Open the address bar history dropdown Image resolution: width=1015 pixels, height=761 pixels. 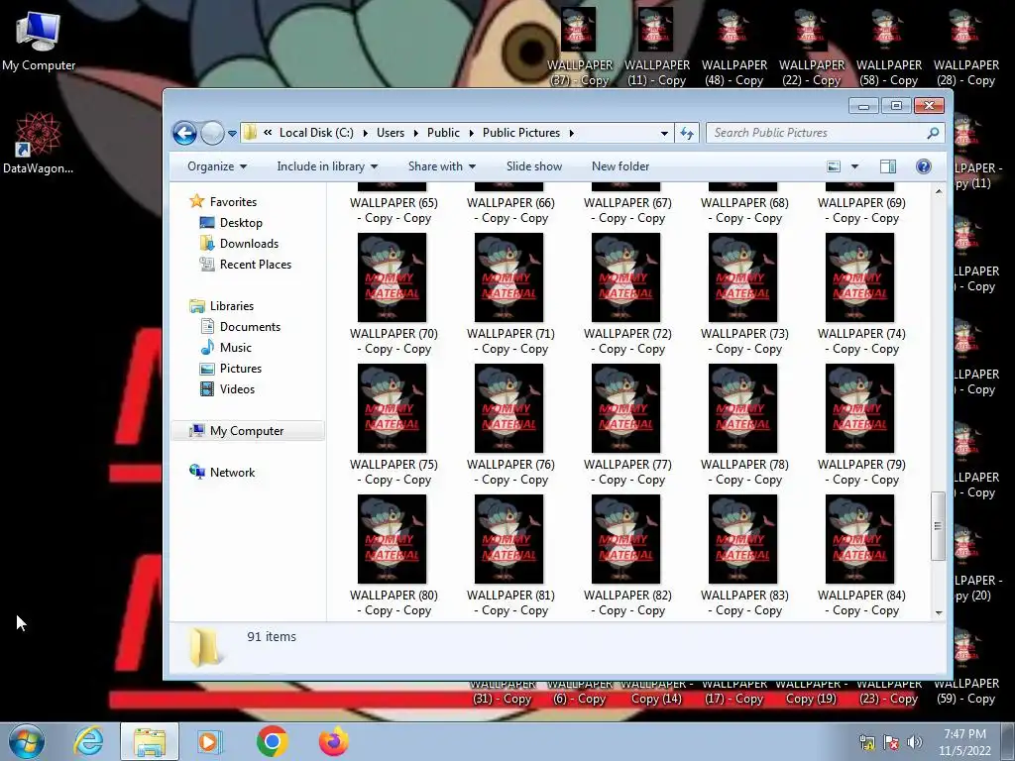pos(664,134)
